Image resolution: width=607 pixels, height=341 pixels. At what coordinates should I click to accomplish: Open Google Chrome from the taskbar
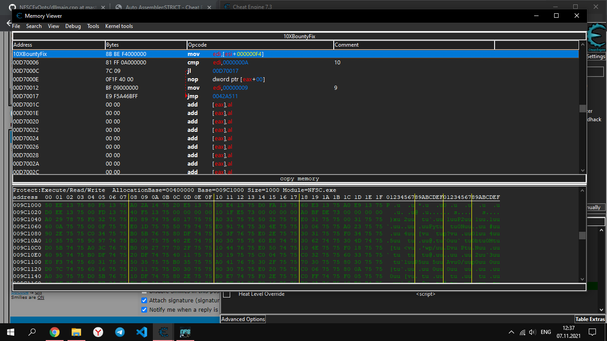pyautogui.click(x=55, y=332)
